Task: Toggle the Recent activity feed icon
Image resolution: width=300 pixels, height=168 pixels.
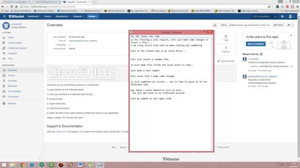Action: [x=261, y=54]
